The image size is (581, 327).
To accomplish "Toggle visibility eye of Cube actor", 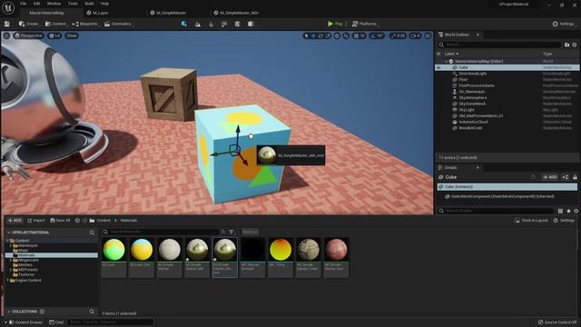I will tap(438, 67).
